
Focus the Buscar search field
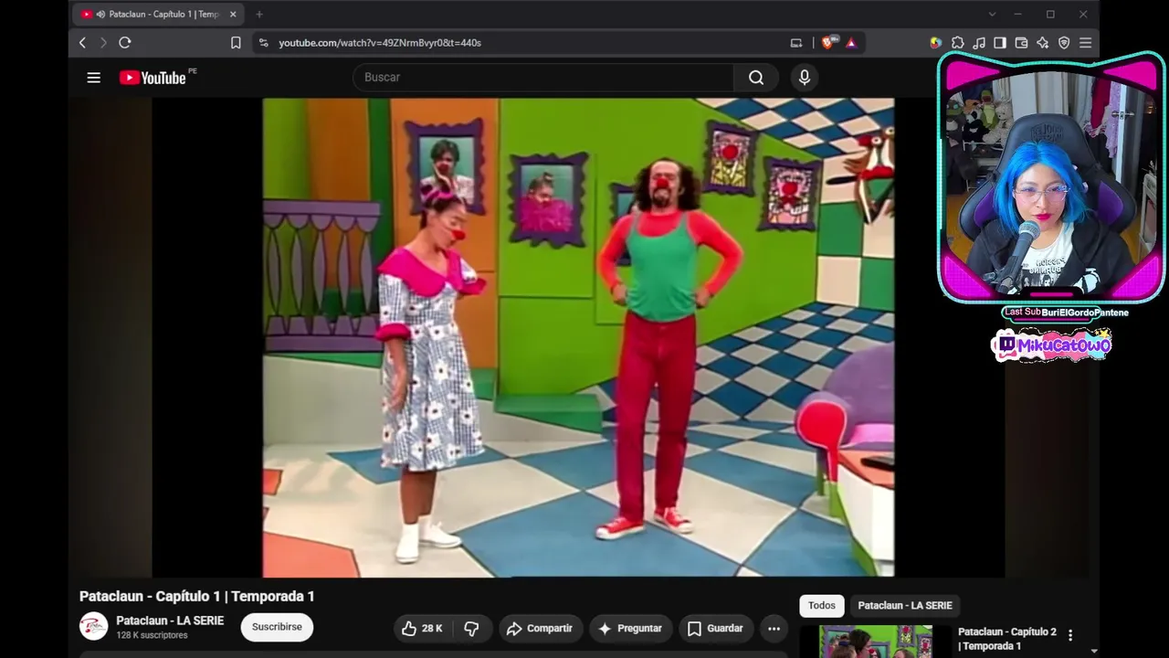pyautogui.click(x=543, y=78)
